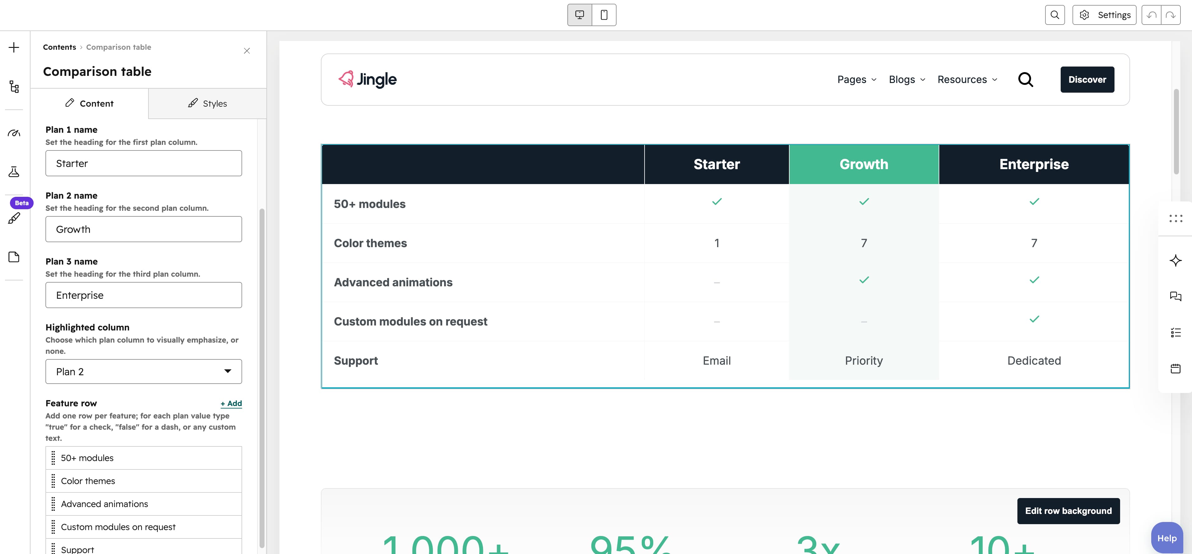Open the AI sparkle assistant icon

[1175, 261]
